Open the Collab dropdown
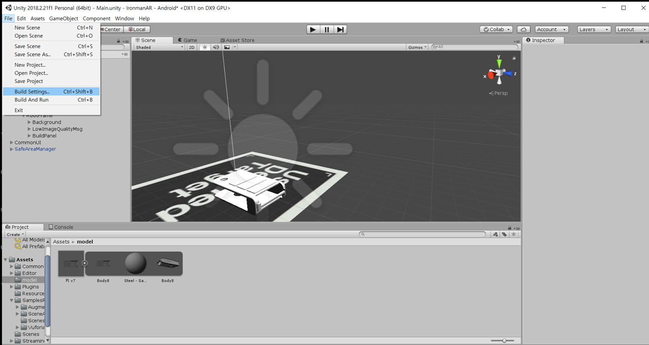Image resolution: width=649 pixels, height=345 pixels. [496, 29]
